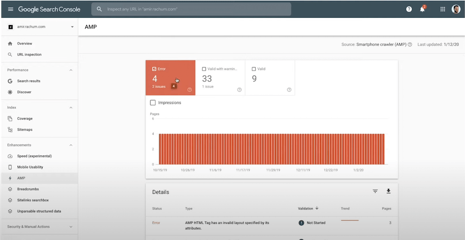Click the Status column header
The image size is (465, 240).
[157, 208]
